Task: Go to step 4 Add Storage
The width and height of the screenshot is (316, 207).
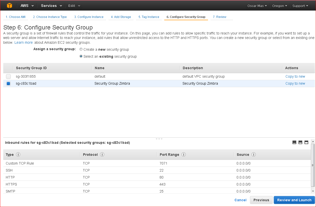Action: 121,17
